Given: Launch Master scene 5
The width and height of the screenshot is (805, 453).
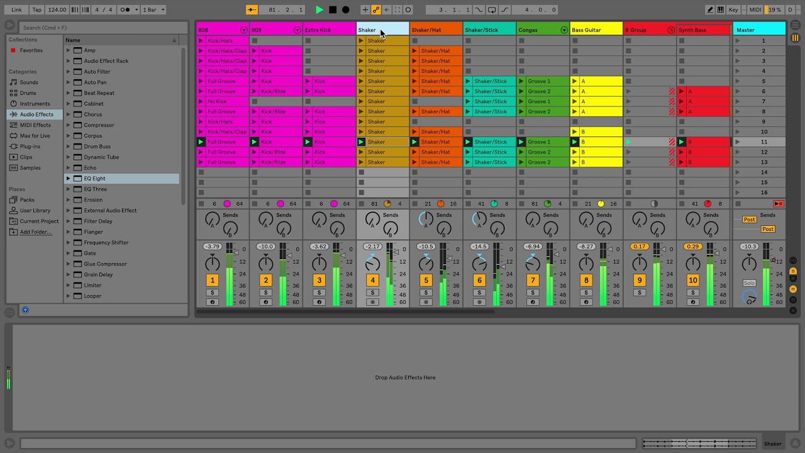Looking at the screenshot, I should click(x=738, y=81).
